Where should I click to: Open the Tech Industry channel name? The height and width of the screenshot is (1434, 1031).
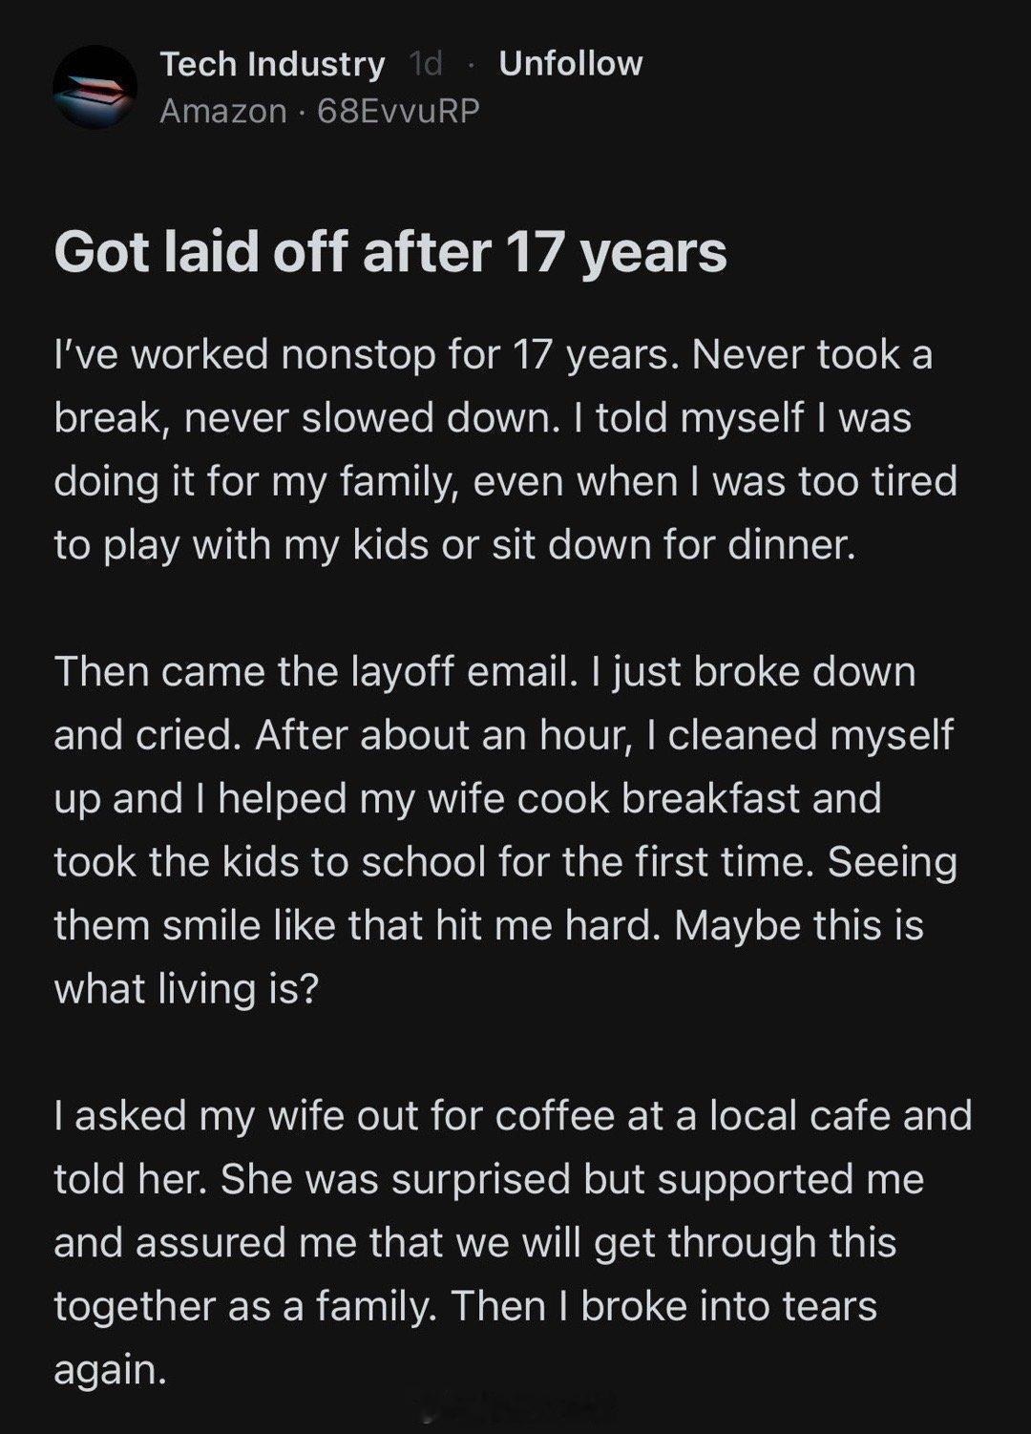(272, 64)
